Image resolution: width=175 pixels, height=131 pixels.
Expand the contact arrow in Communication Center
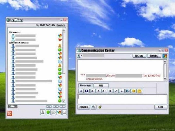pos(81,55)
